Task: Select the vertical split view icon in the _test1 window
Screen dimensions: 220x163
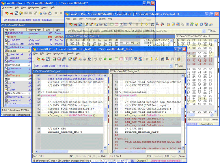Action: [x=126, y=59]
